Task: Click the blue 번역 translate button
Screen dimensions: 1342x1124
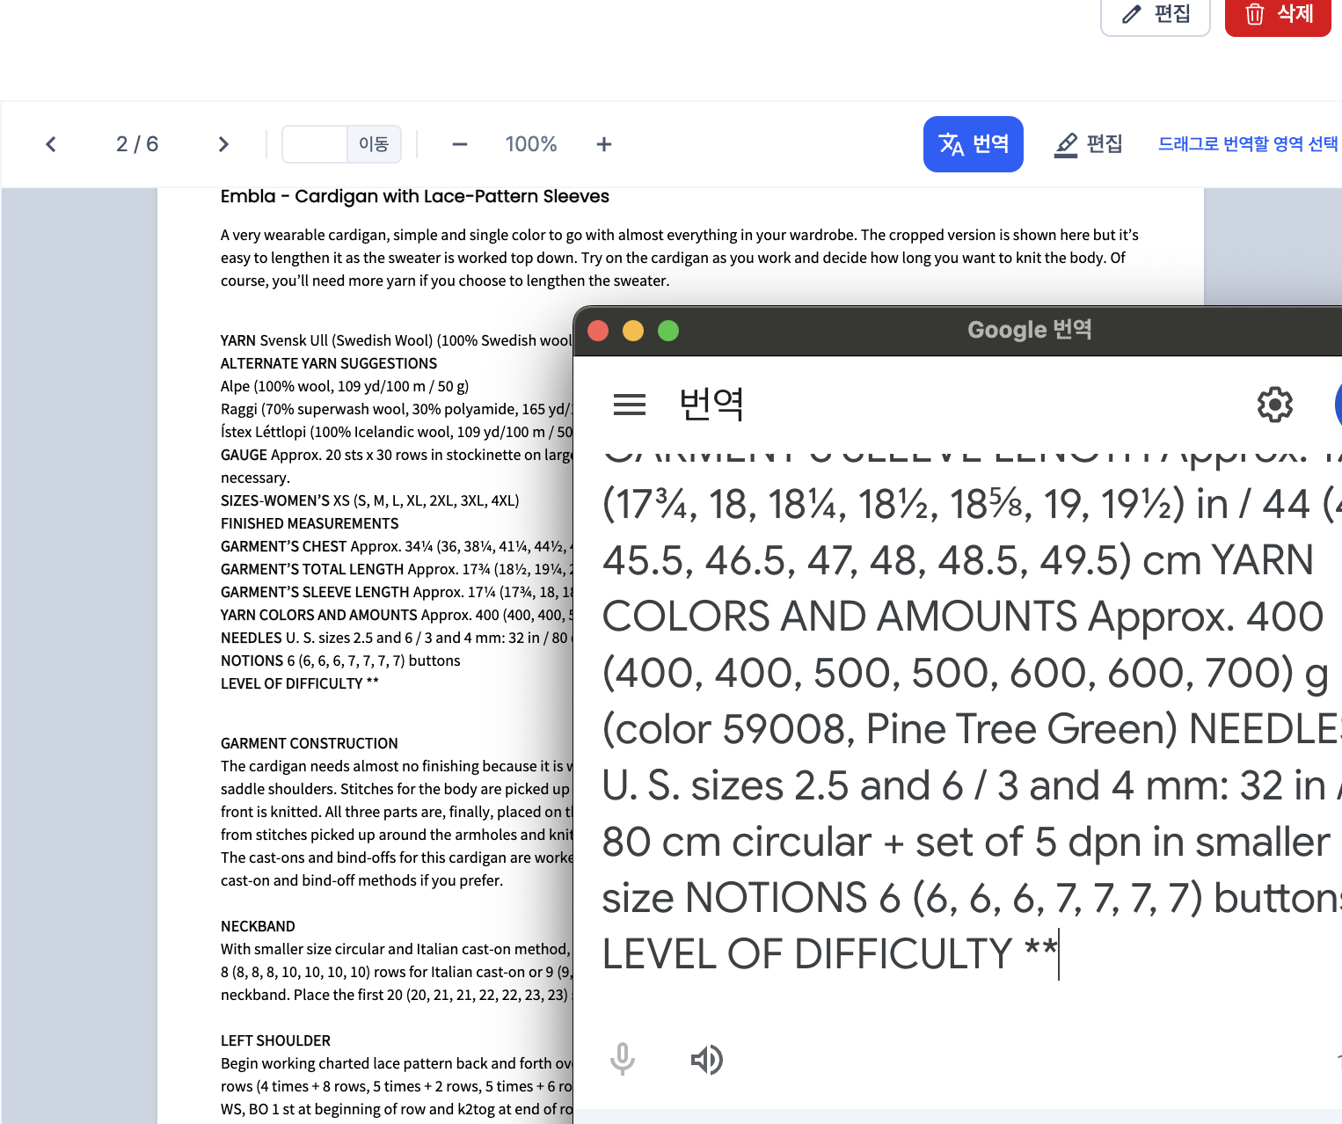Action: [973, 144]
